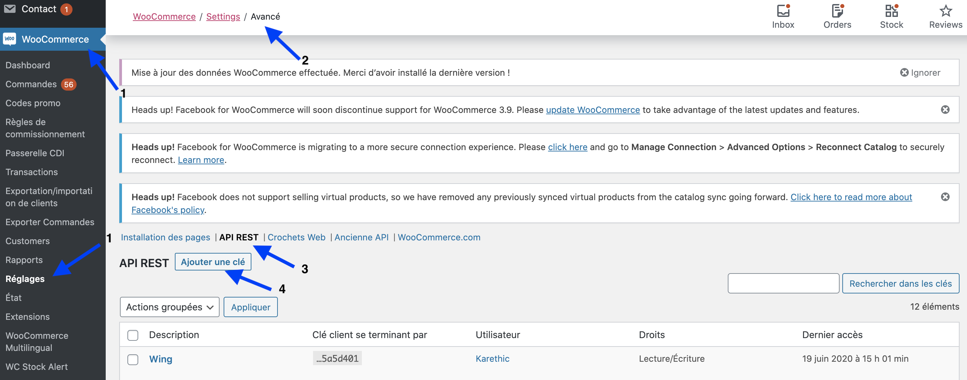Click Ignorer on the update notice
The height and width of the screenshot is (380, 967).
pos(920,72)
